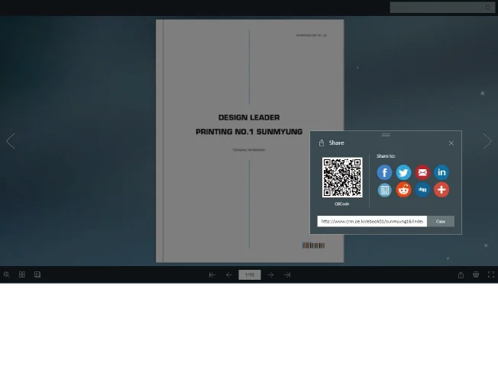Screen dimensions: 498x372
Task: Click the QR code image
Action: pyautogui.click(x=341, y=178)
